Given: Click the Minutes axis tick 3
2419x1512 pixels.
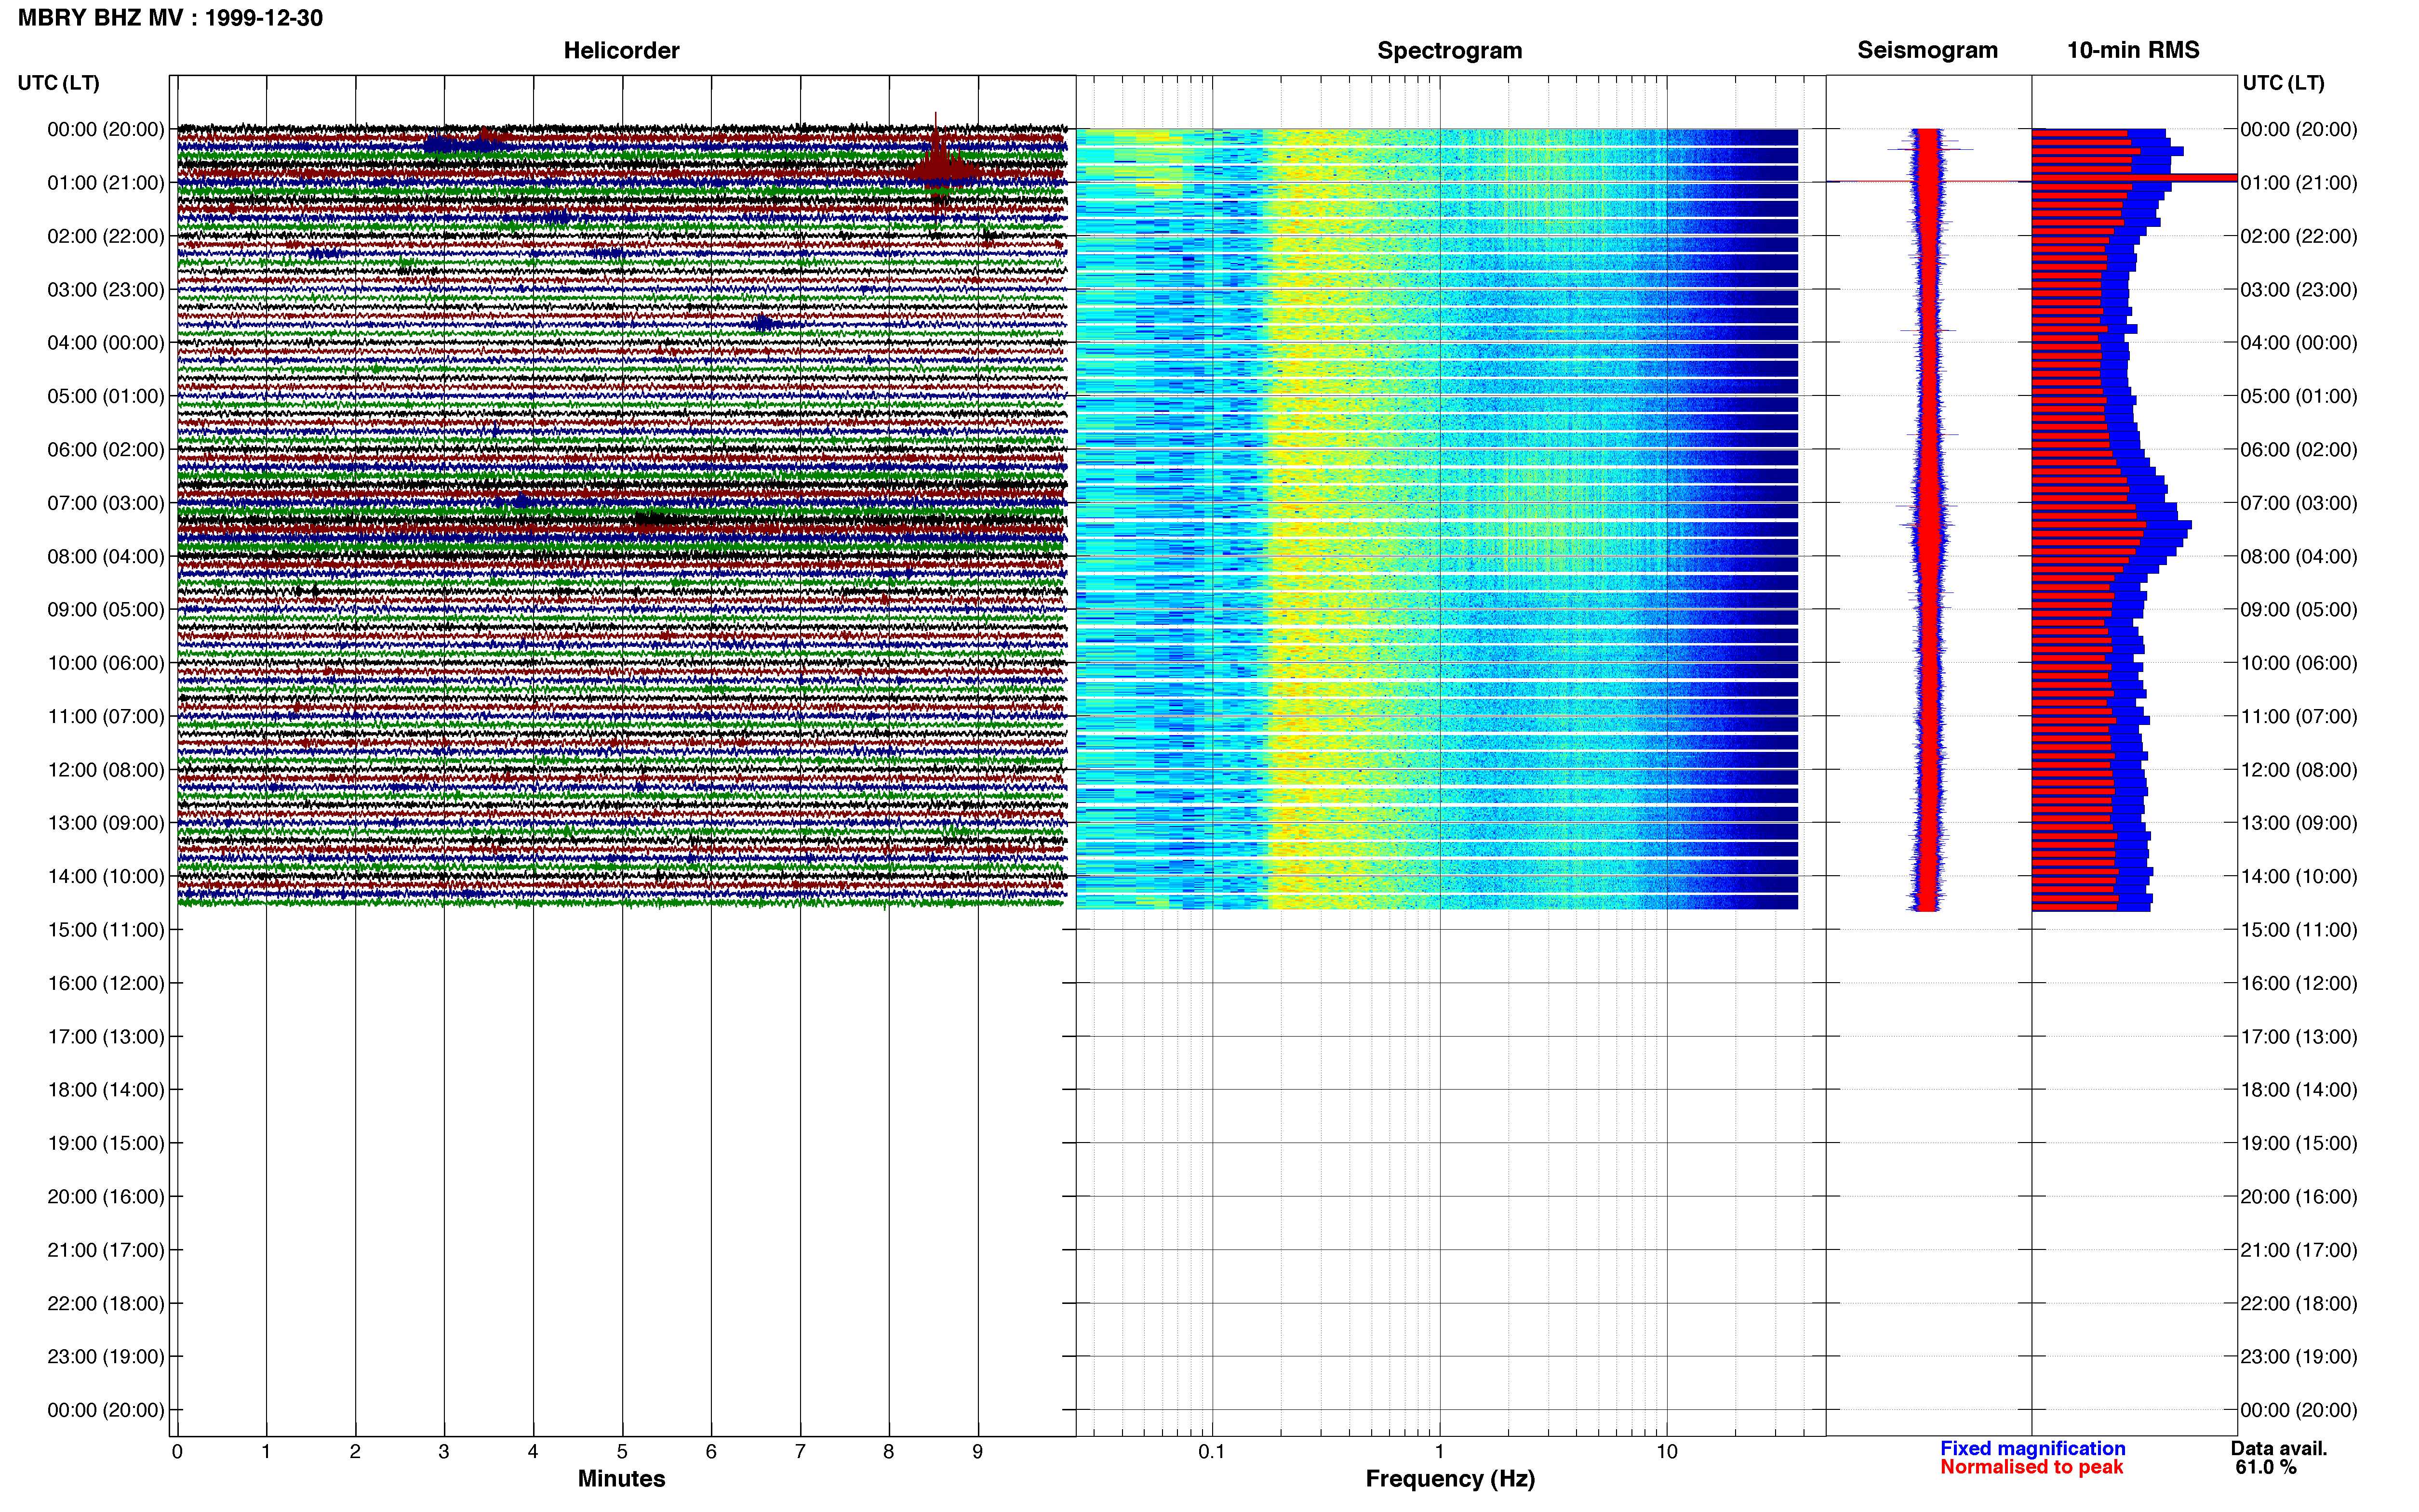Looking at the screenshot, I should [x=444, y=1452].
